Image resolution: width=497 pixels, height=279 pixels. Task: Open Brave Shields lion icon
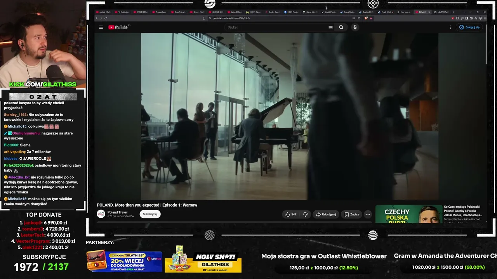(x=366, y=18)
